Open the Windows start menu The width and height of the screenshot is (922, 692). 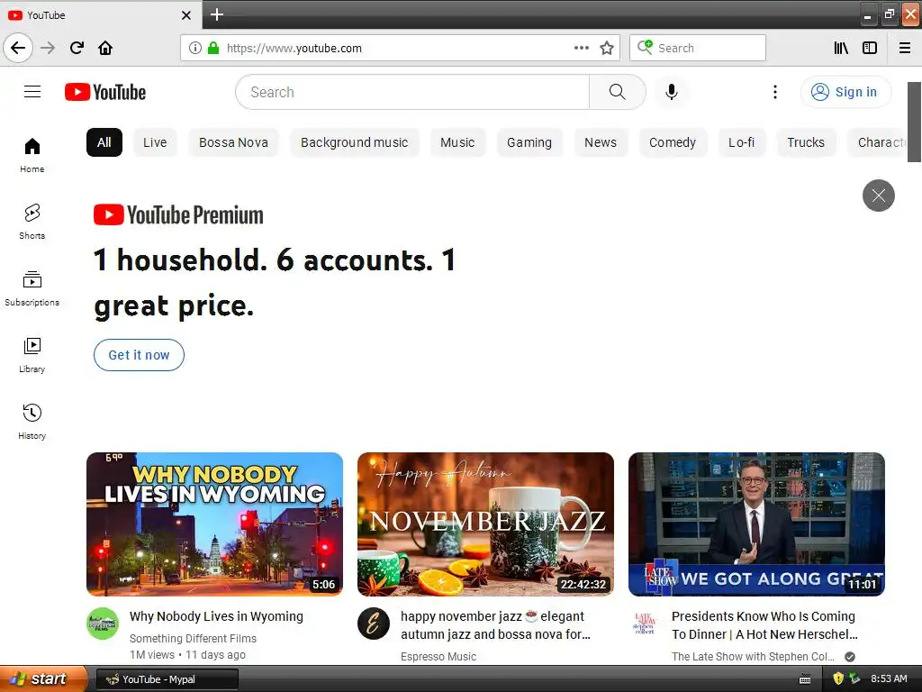coord(43,678)
